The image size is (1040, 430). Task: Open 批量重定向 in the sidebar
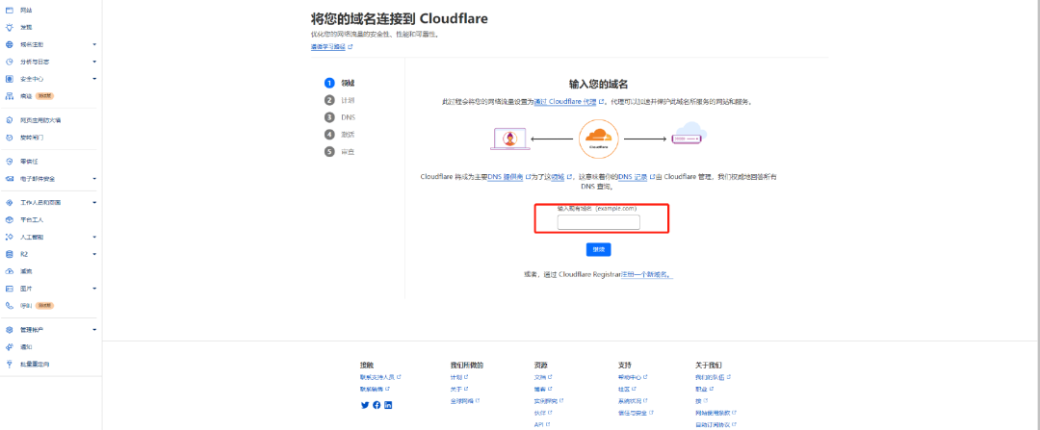pyautogui.click(x=35, y=364)
